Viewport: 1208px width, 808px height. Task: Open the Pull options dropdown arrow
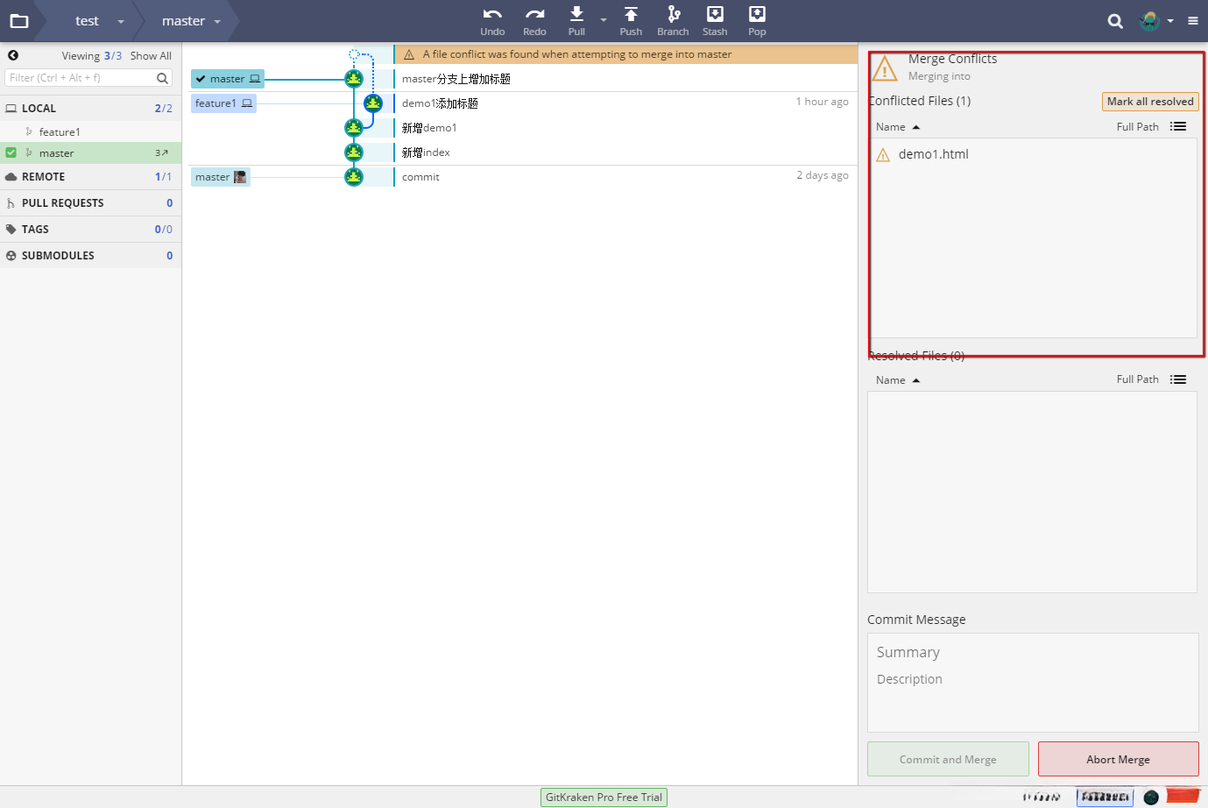point(604,20)
